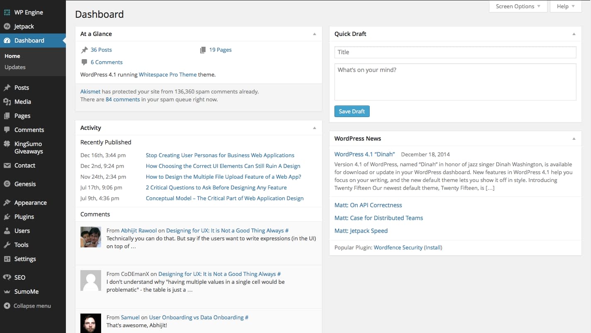Collapse the Activity panel
591x333 pixels.
(315, 128)
